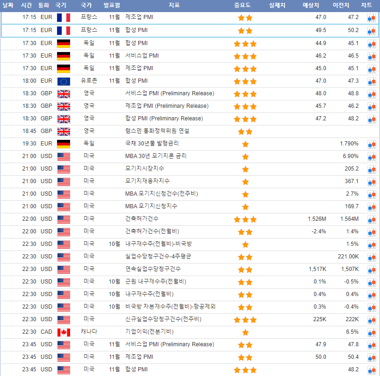Viewport: 380px width, 376px height.
Task: Open 램스덴 통화정책위원 연설 event
Action: click(157, 131)
